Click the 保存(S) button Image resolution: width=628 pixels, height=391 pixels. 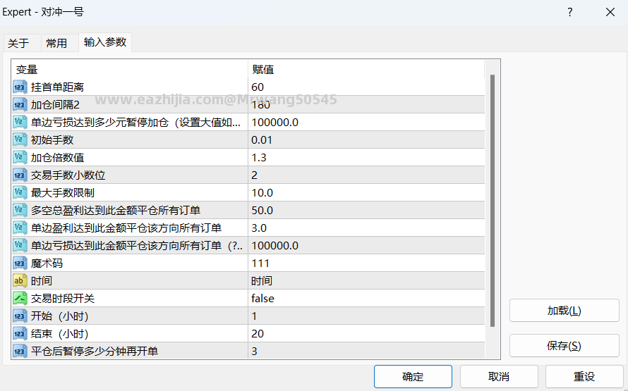pyautogui.click(x=564, y=346)
